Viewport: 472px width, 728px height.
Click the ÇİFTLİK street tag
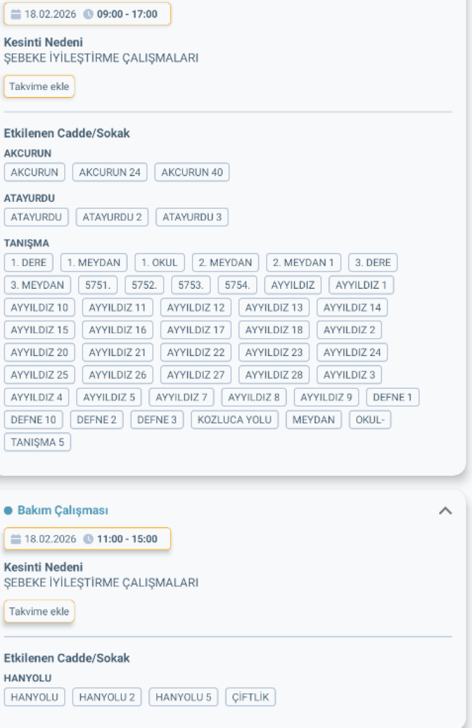point(250,697)
